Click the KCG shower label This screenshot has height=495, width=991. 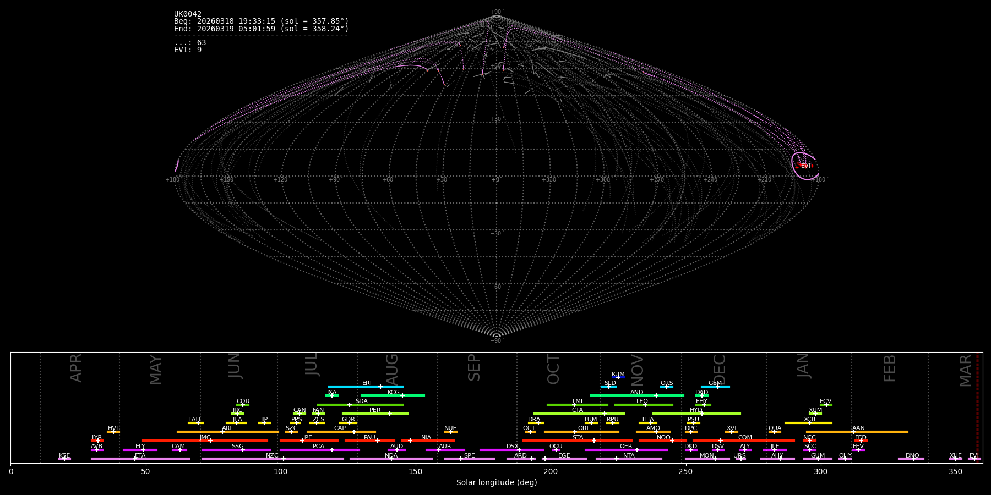point(394,393)
